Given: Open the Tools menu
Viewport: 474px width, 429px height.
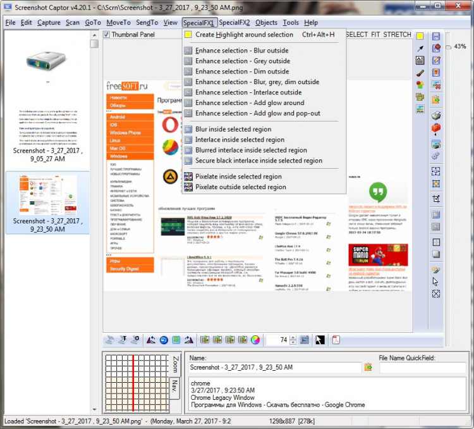Looking at the screenshot, I should 291,23.
